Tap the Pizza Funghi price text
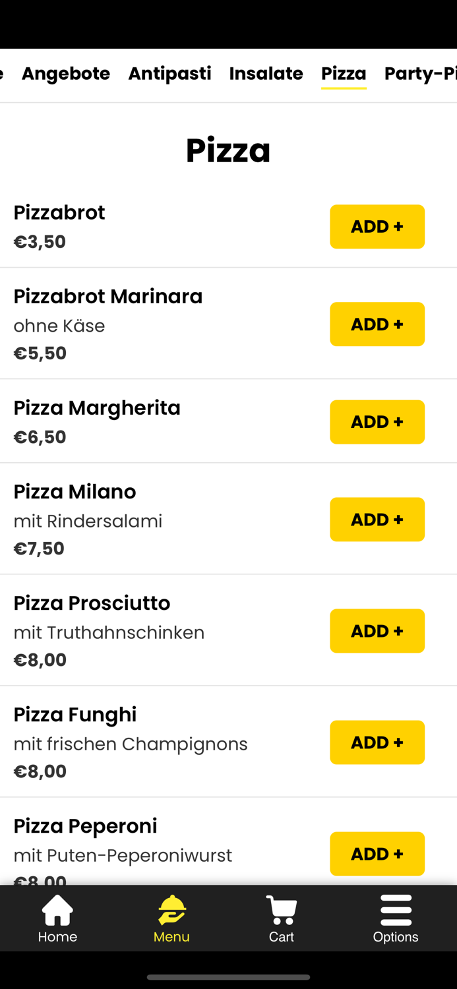Screen dimensions: 457x989 pos(40,770)
